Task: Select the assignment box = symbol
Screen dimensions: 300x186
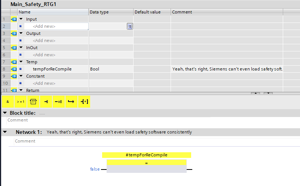Action: click(147, 163)
